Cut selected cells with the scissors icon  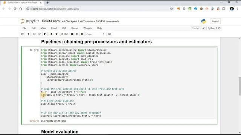click(34, 34)
